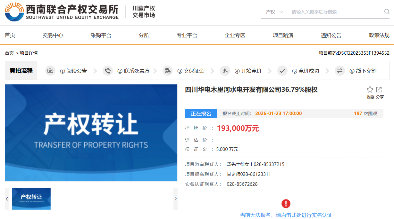Click the coins icon for 交保证金
Screen dimensions: 394x219
coord(167,71)
